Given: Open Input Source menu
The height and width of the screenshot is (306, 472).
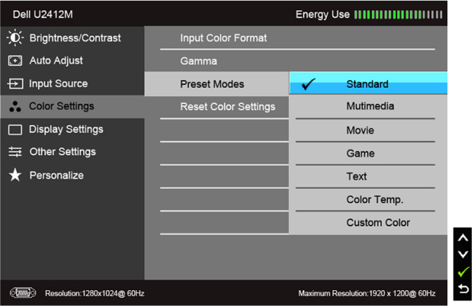Looking at the screenshot, I should tap(73, 83).
